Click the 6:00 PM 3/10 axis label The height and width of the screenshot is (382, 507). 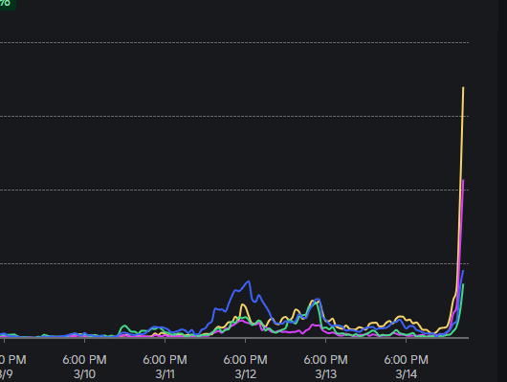tap(84, 367)
